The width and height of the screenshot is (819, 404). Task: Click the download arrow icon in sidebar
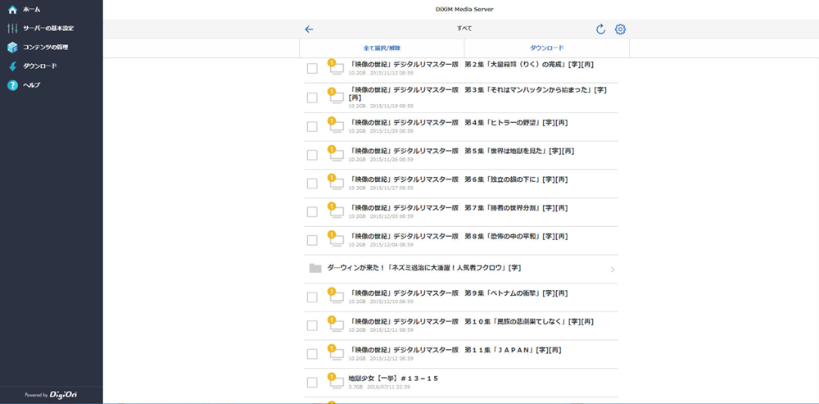point(12,66)
